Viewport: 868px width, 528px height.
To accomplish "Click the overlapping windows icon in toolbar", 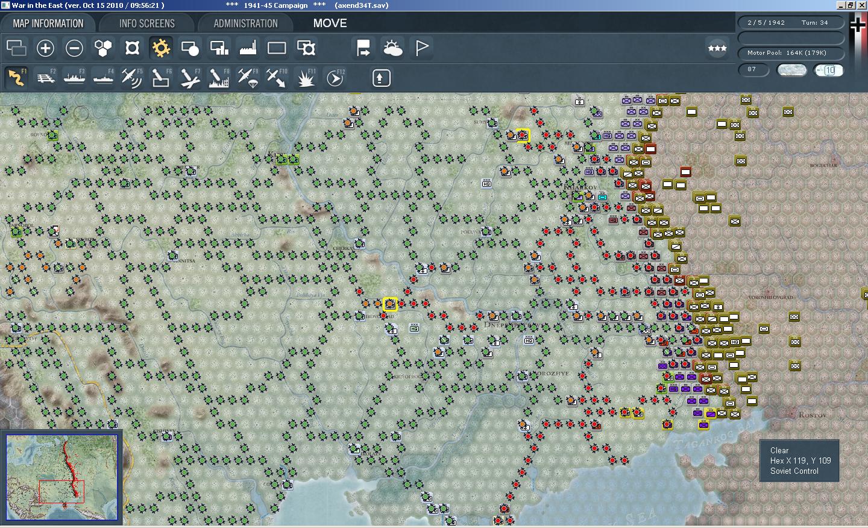I will click(x=16, y=48).
